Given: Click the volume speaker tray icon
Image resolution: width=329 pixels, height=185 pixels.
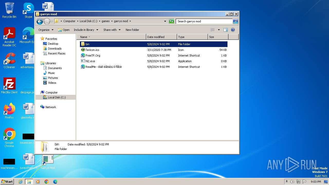Looking at the screenshot, I should pyautogui.click(x=292, y=182).
